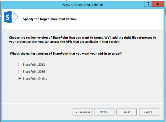
Task: Cancel the add-in wizard
Action: pyautogui.click(x=149, y=112)
